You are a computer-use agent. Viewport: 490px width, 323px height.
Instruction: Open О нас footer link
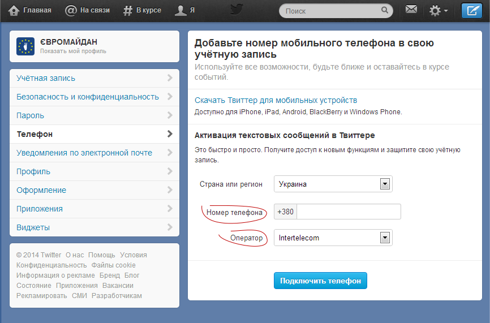[75, 255]
